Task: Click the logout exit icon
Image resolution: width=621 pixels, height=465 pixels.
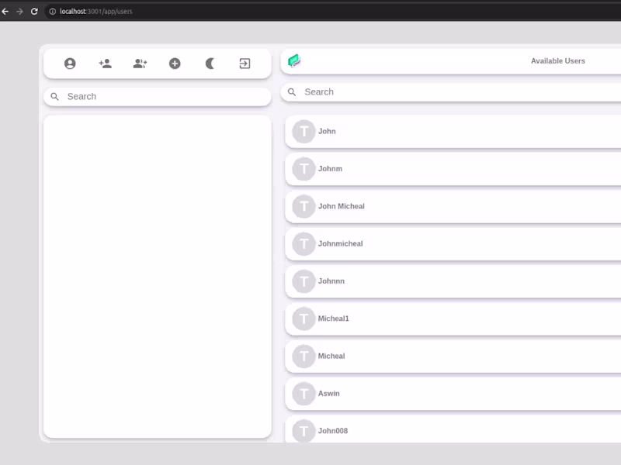Action: click(x=245, y=64)
